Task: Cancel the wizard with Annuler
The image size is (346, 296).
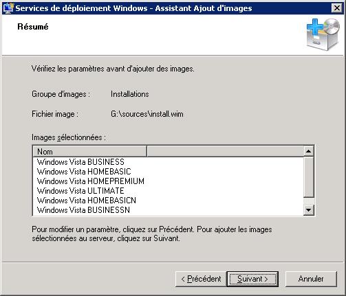Action: click(311, 279)
